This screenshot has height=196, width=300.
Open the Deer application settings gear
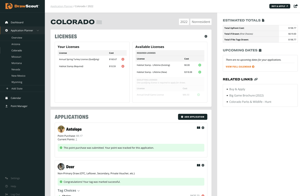click(203, 165)
